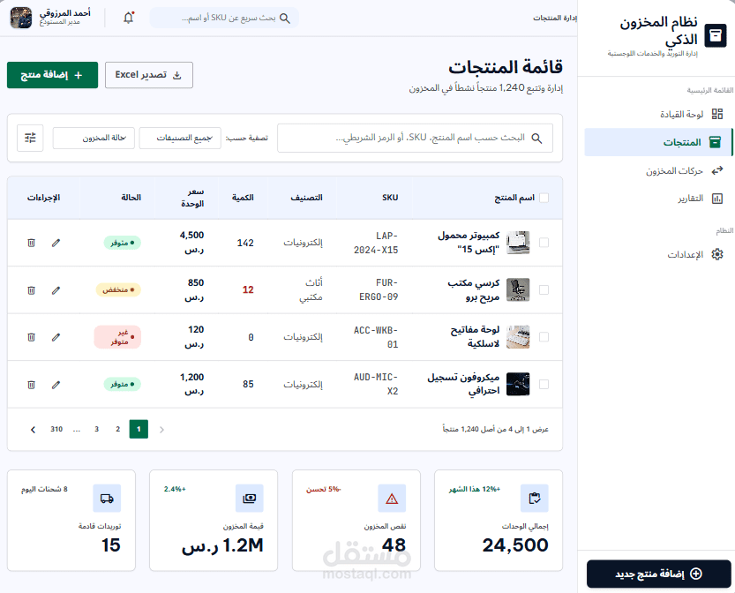Click the notification bell icon
This screenshot has width=735, height=593.
129,18
